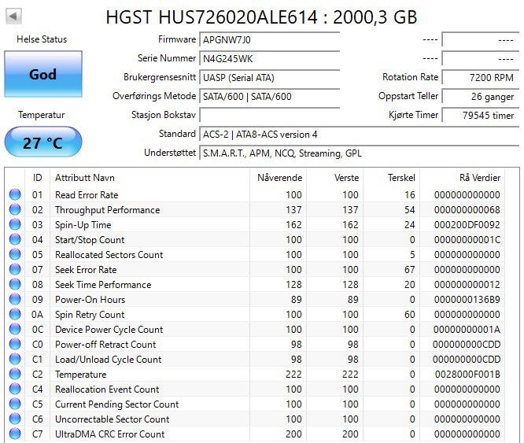Click the back arrow disk navigation button

click(x=13, y=16)
